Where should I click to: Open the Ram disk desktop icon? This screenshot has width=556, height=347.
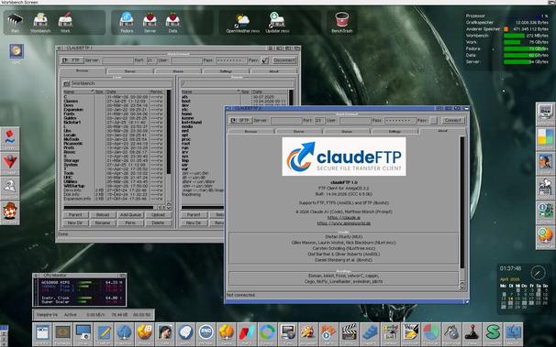point(15,22)
